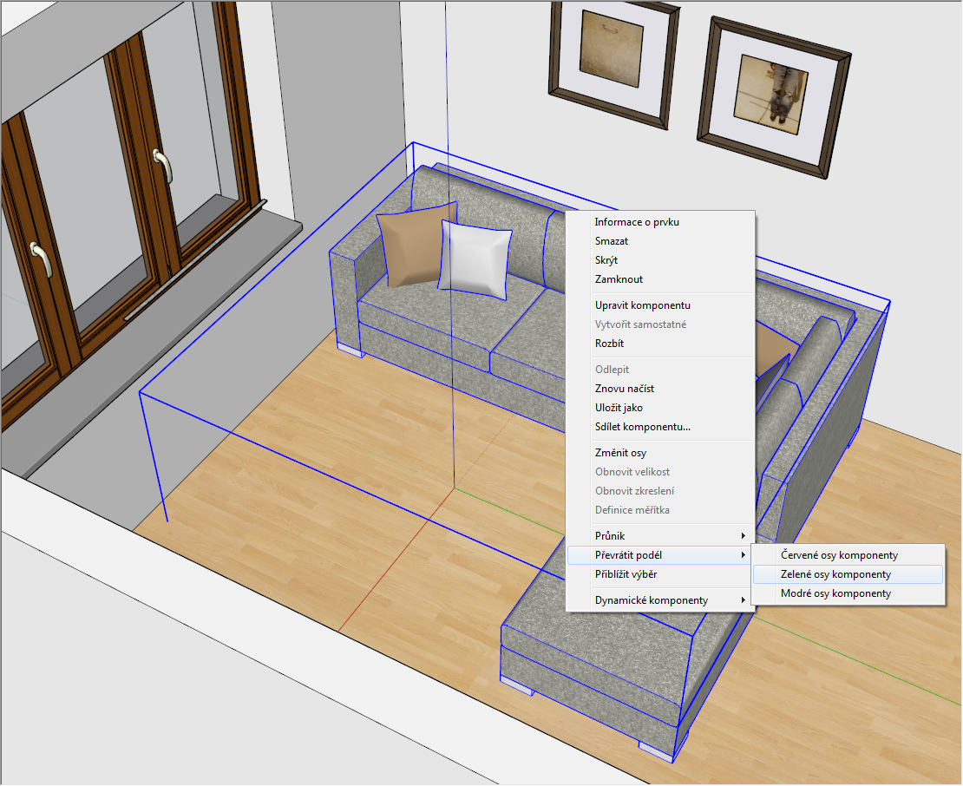This screenshot has width=963, height=786.
Task: Choose Zelené osy komponenty flip option
Action: tap(835, 574)
